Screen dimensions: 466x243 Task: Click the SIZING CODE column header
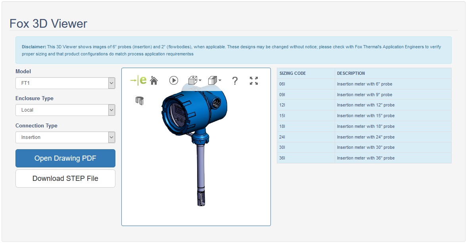tap(293, 73)
